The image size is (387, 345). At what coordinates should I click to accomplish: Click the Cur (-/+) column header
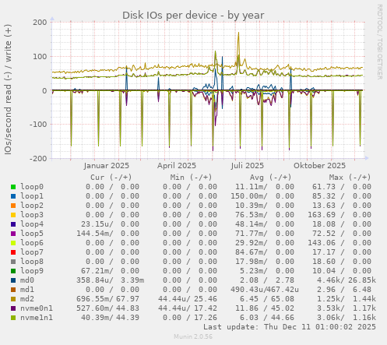[111, 178]
